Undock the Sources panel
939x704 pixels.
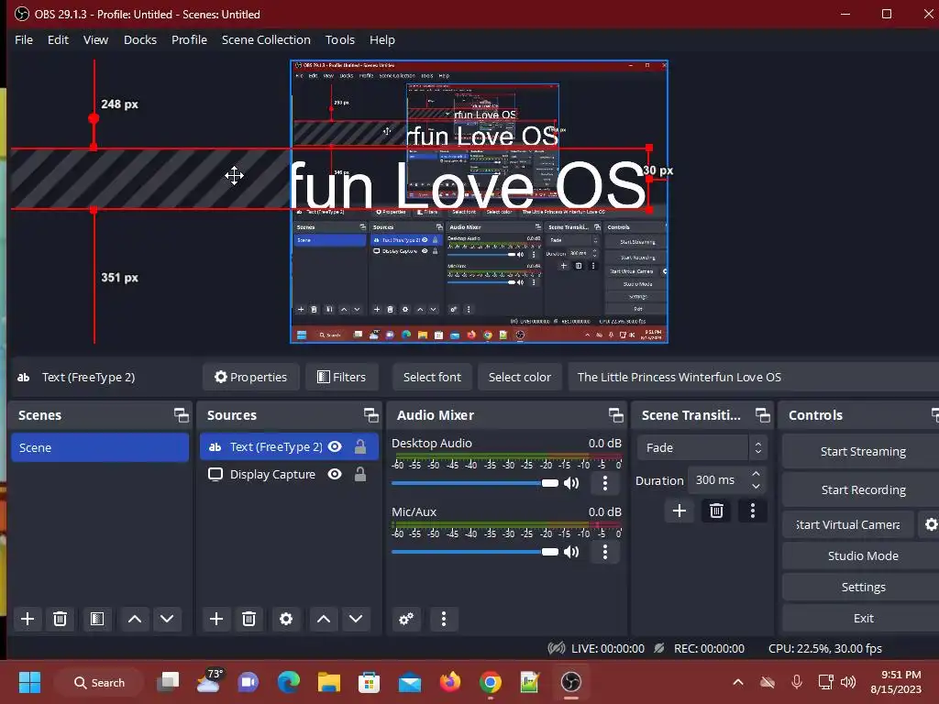371,415
